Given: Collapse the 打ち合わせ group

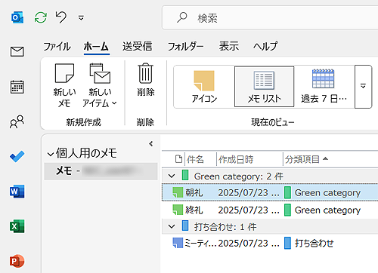Looking at the screenshot, I should pyautogui.click(x=172, y=226).
